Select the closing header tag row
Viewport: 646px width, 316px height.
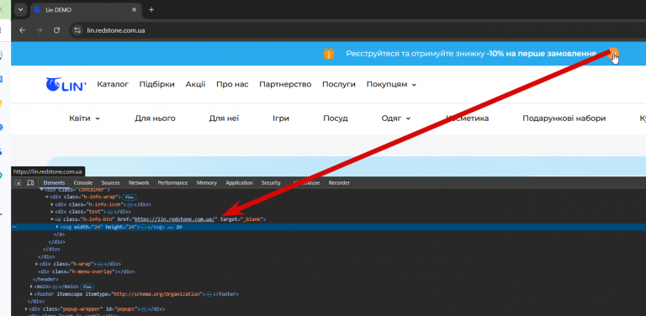point(45,279)
